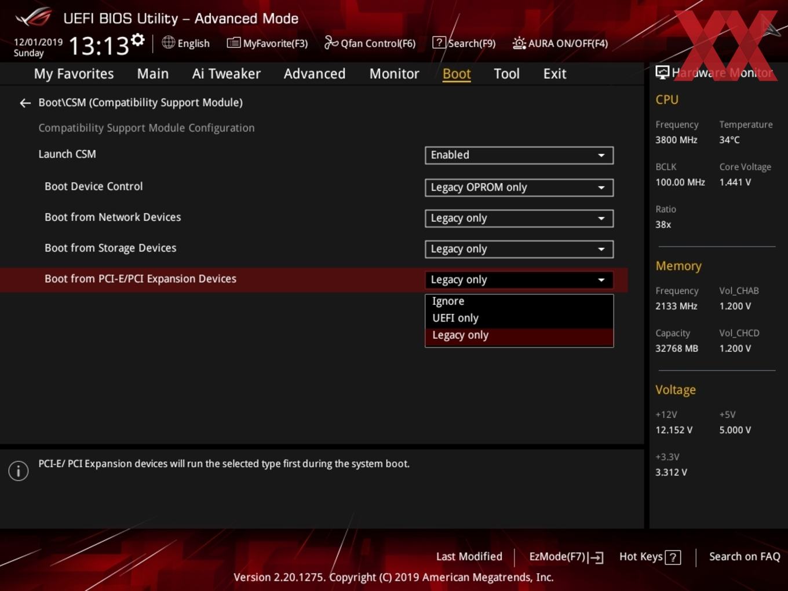Click CPU frequency value 3800 MHz
This screenshot has width=788, height=591.
(x=676, y=140)
